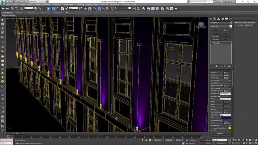Open the use light shape dropdown
Screen dimensions: 258x145
(x=225, y=94)
